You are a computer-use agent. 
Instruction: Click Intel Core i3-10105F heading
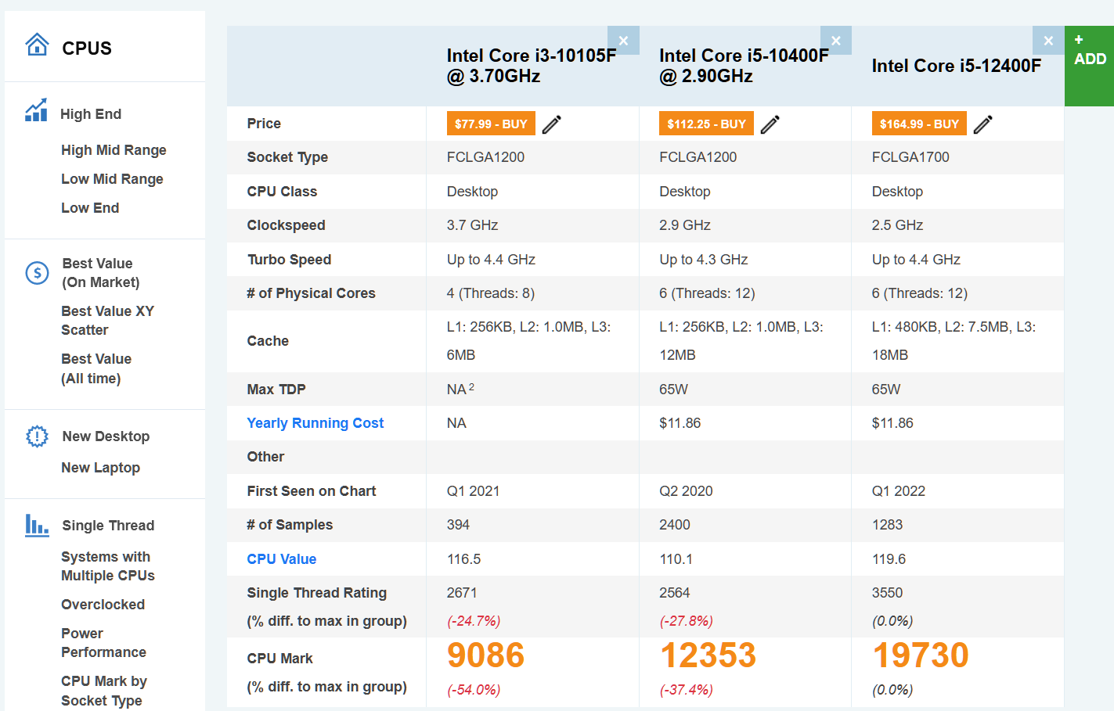coord(531,66)
